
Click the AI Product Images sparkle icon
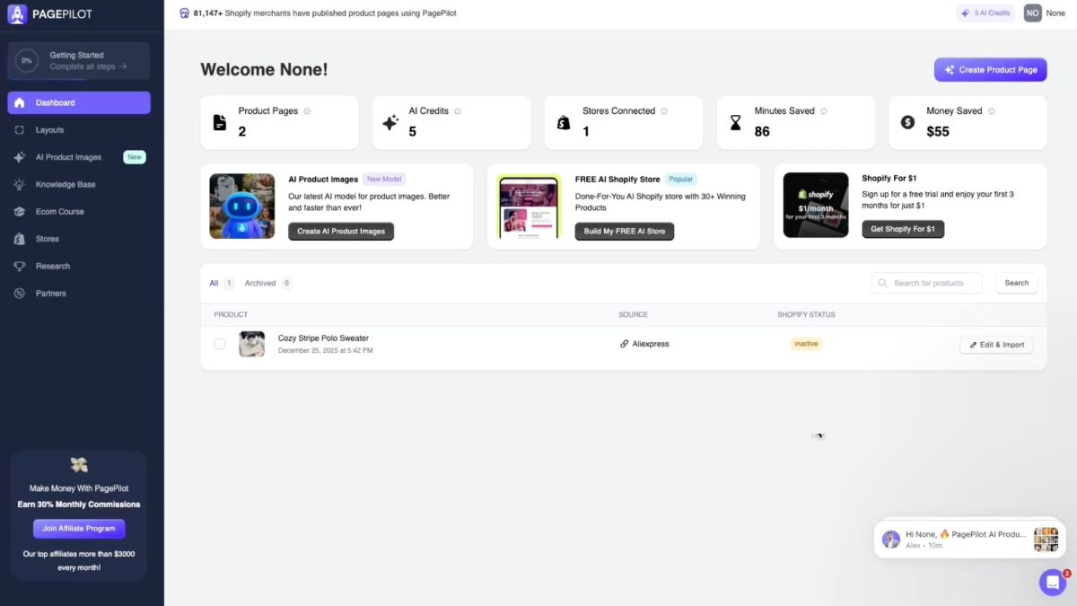pos(20,157)
